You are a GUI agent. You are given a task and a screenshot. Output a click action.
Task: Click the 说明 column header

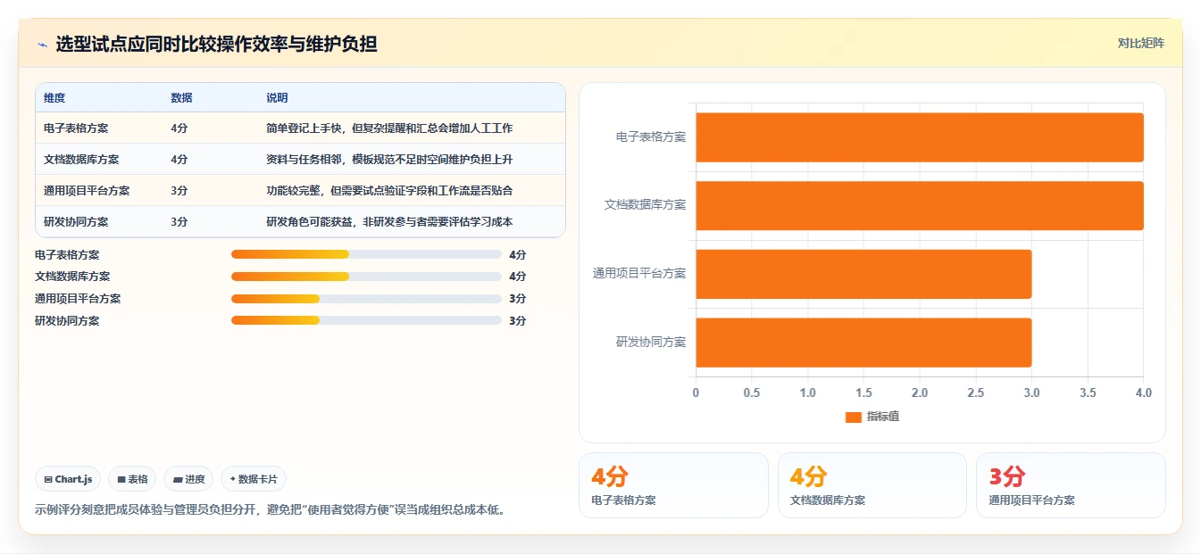277,98
